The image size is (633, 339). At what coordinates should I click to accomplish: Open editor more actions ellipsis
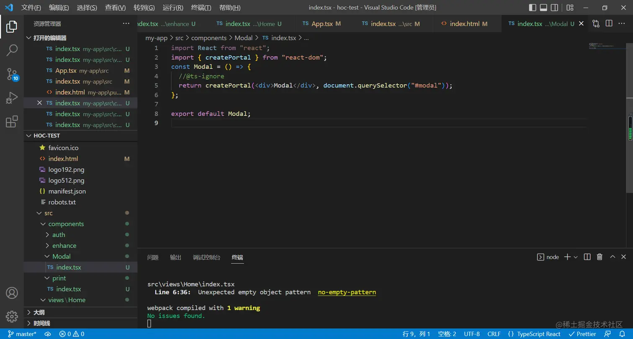[622, 24]
